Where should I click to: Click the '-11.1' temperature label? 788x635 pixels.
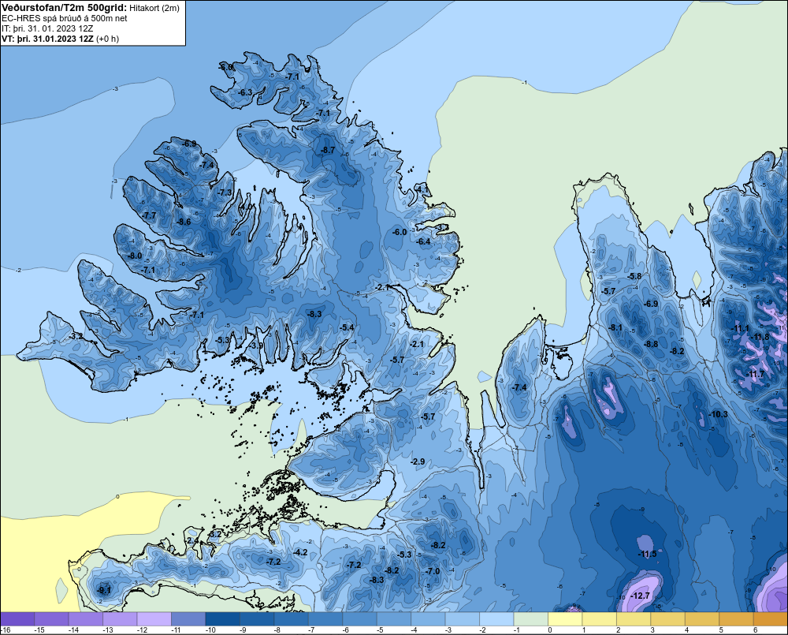tap(740, 329)
